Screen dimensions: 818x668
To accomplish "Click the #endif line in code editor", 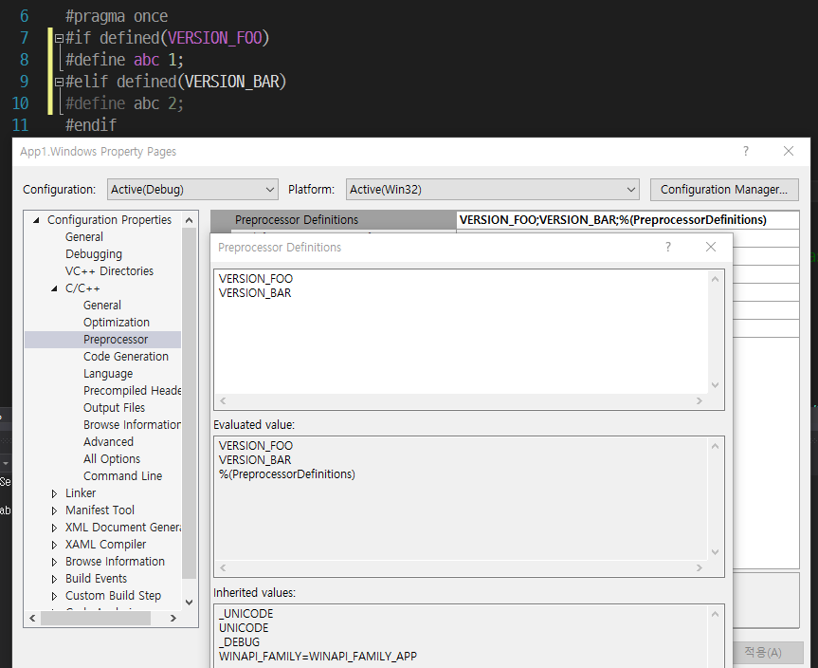I will click(x=91, y=125).
